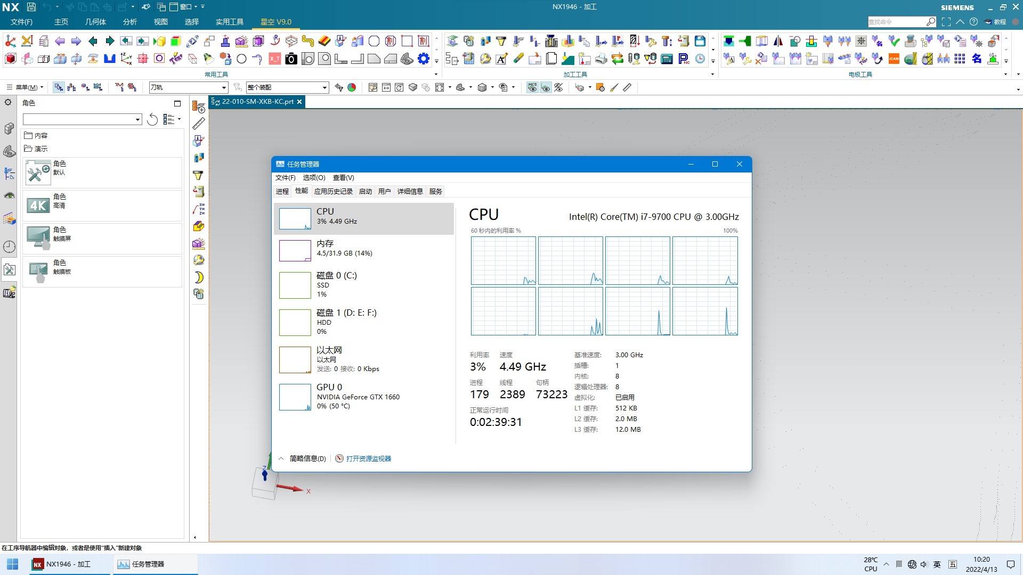Click the blue 名 naming icon
The image size is (1023, 575).
click(977, 59)
